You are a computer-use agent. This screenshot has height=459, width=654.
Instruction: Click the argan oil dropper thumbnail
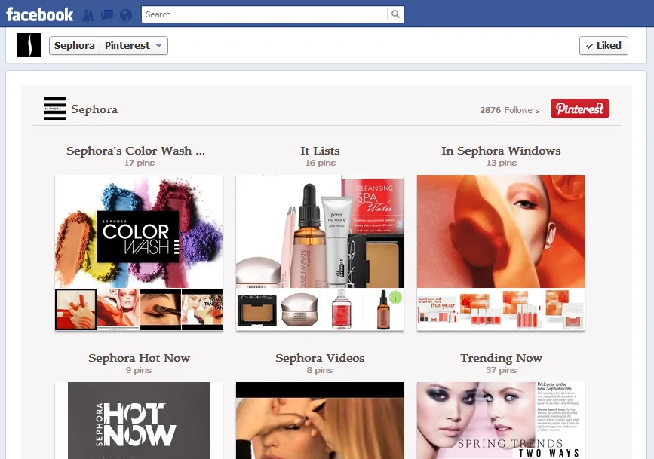click(383, 309)
